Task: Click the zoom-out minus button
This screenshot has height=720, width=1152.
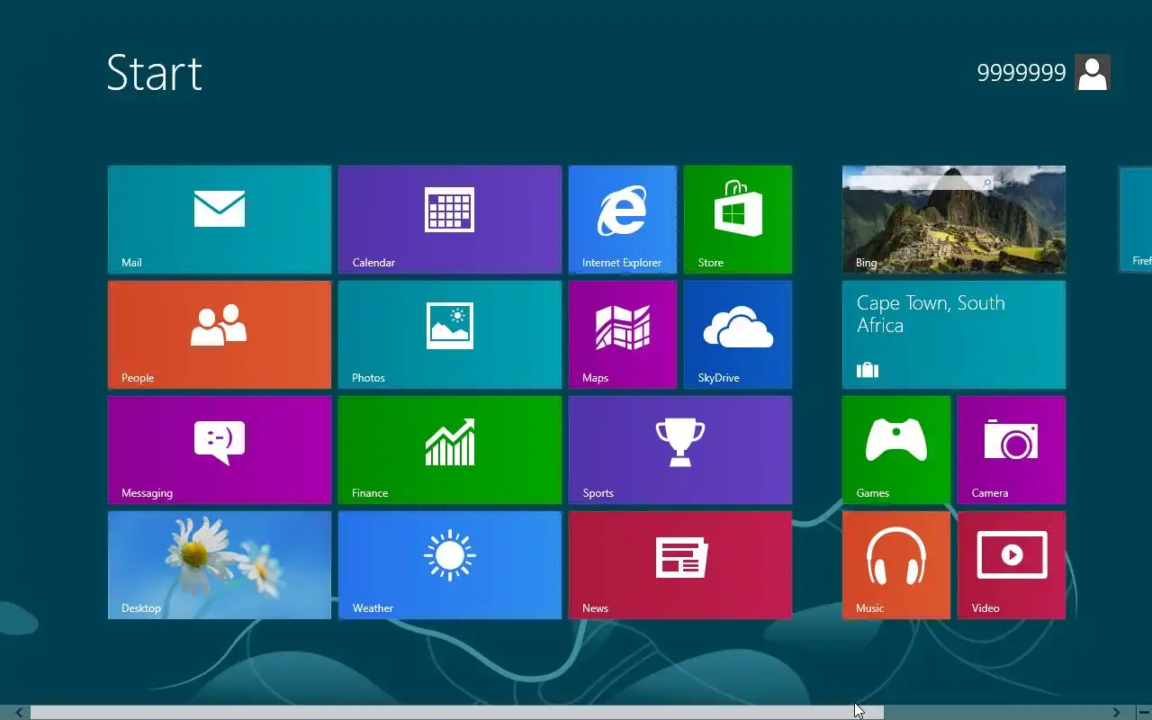Action: coord(1144,713)
